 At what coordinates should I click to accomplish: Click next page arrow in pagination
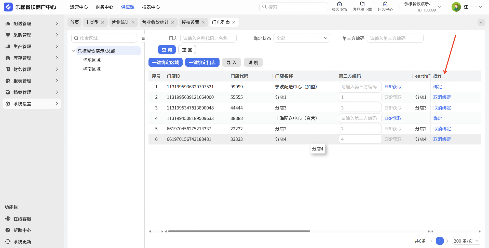pyautogui.click(x=447, y=241)
